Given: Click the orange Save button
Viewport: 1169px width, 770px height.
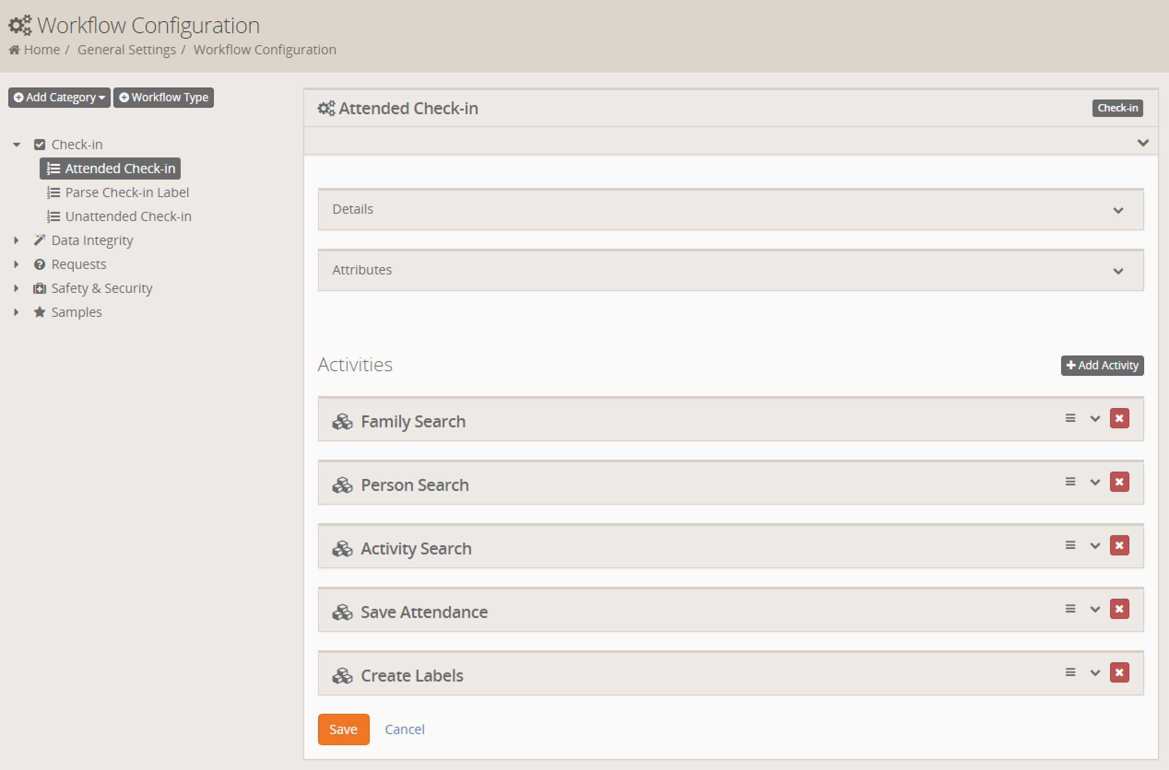Looking at the screenshot, I should (343, 729).
